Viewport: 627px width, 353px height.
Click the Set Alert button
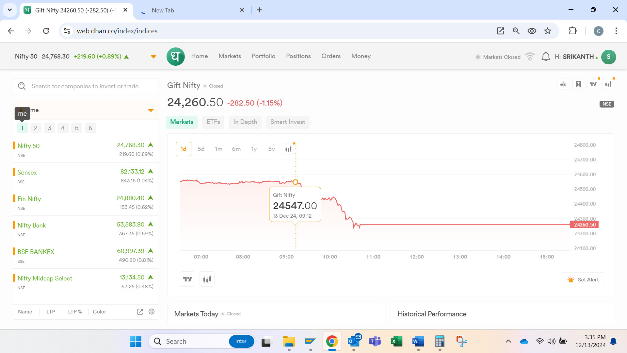coord(583,280)
